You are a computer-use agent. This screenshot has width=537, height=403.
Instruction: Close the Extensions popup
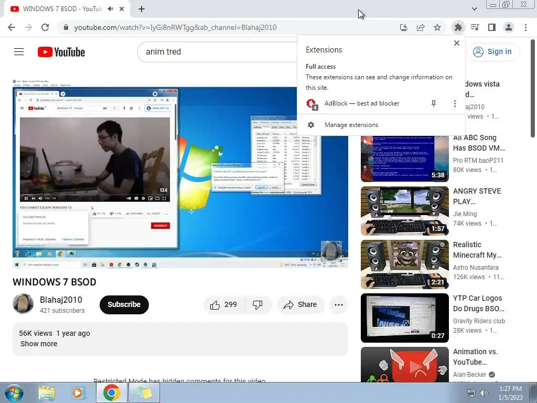tap(457, 43)
